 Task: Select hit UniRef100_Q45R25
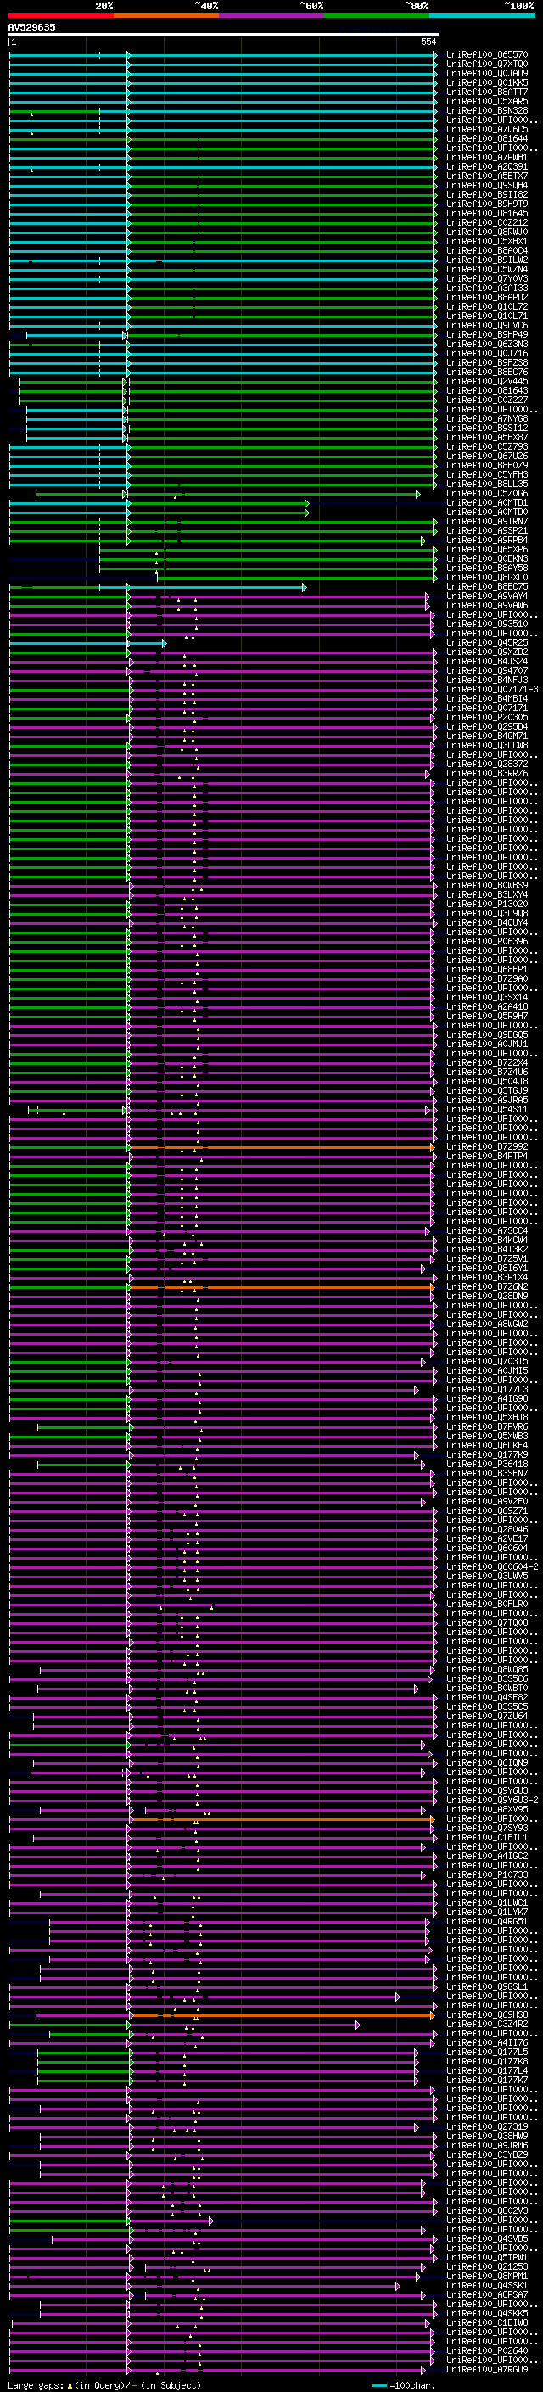pyautogui.click(x=487, y=642)
